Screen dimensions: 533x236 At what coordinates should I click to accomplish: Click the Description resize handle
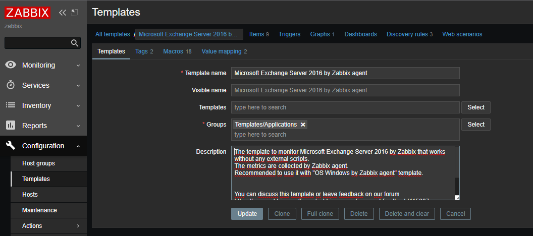coord(457,198)
